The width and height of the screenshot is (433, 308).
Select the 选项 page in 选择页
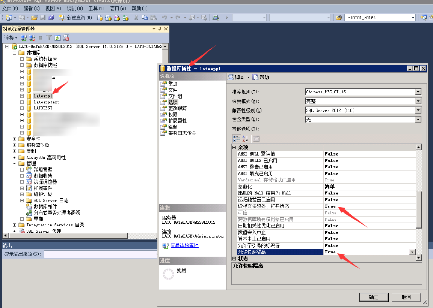click(x=173, y=102)
